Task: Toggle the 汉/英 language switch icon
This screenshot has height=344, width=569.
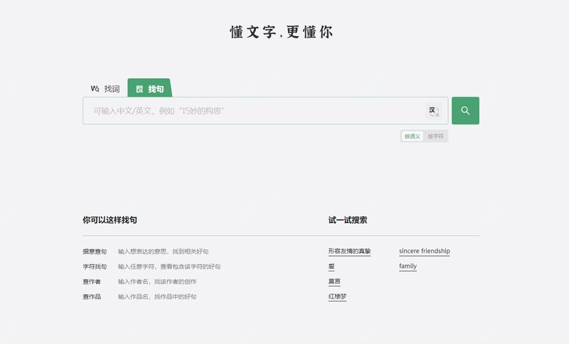Action: coord(433,111)
